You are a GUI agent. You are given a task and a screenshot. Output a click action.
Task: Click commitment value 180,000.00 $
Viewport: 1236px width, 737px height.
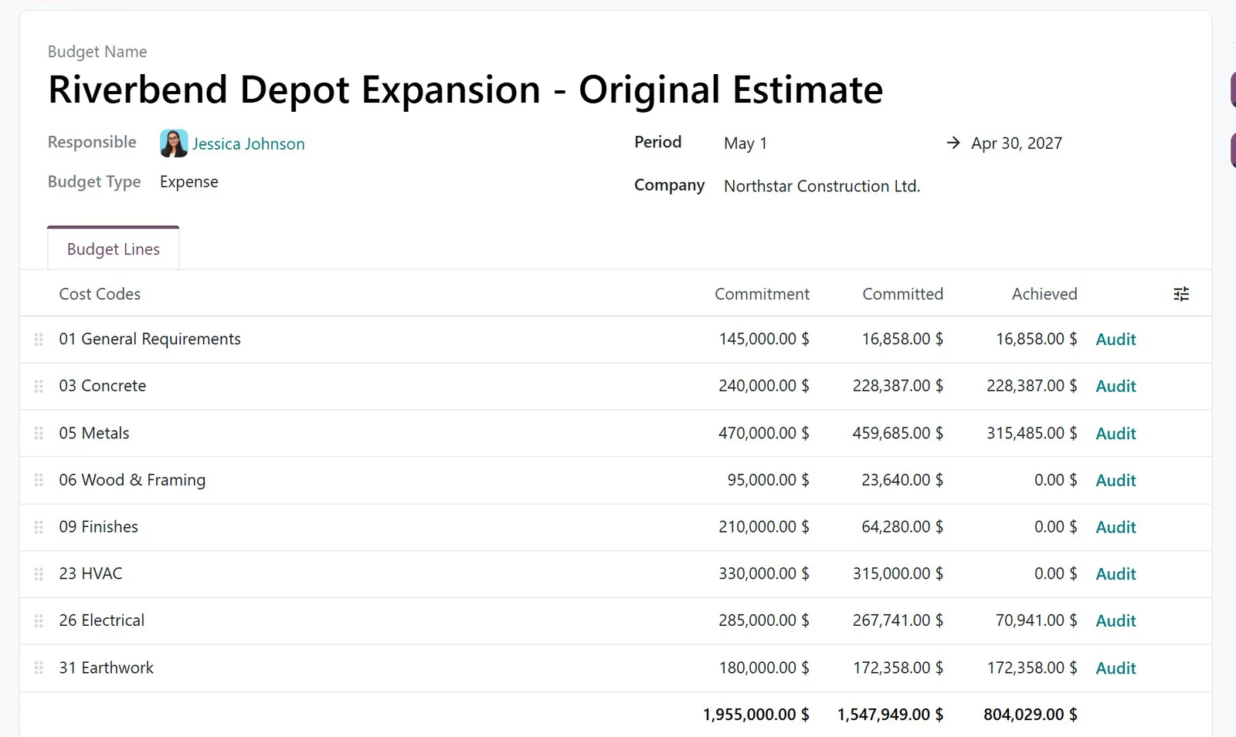[x=764, y=668]
